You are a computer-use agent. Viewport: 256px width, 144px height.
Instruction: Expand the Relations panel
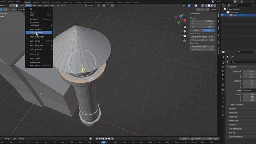[232, 109]
